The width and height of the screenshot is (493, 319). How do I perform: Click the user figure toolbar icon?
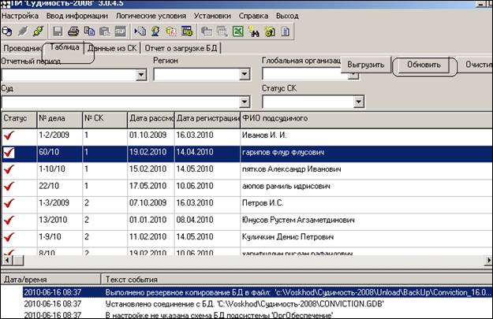click(x=155, y=32)
